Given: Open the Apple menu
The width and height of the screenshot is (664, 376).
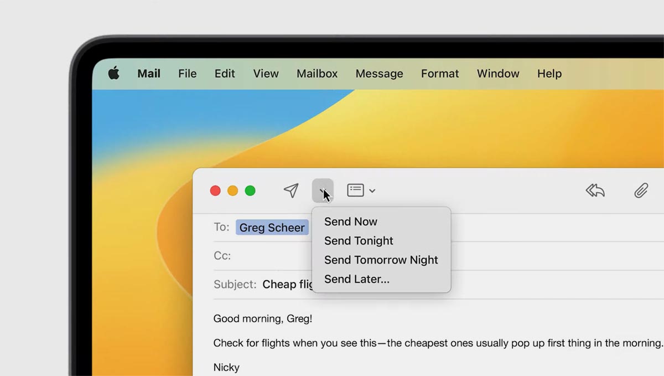Looking at the screenshot, I should (x=114, y=73).
